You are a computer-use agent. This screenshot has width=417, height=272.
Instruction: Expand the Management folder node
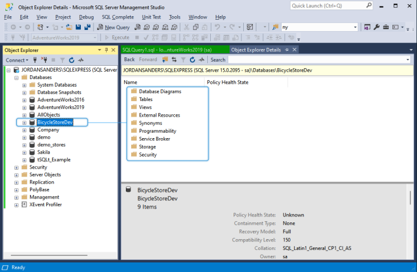point(17,197)
